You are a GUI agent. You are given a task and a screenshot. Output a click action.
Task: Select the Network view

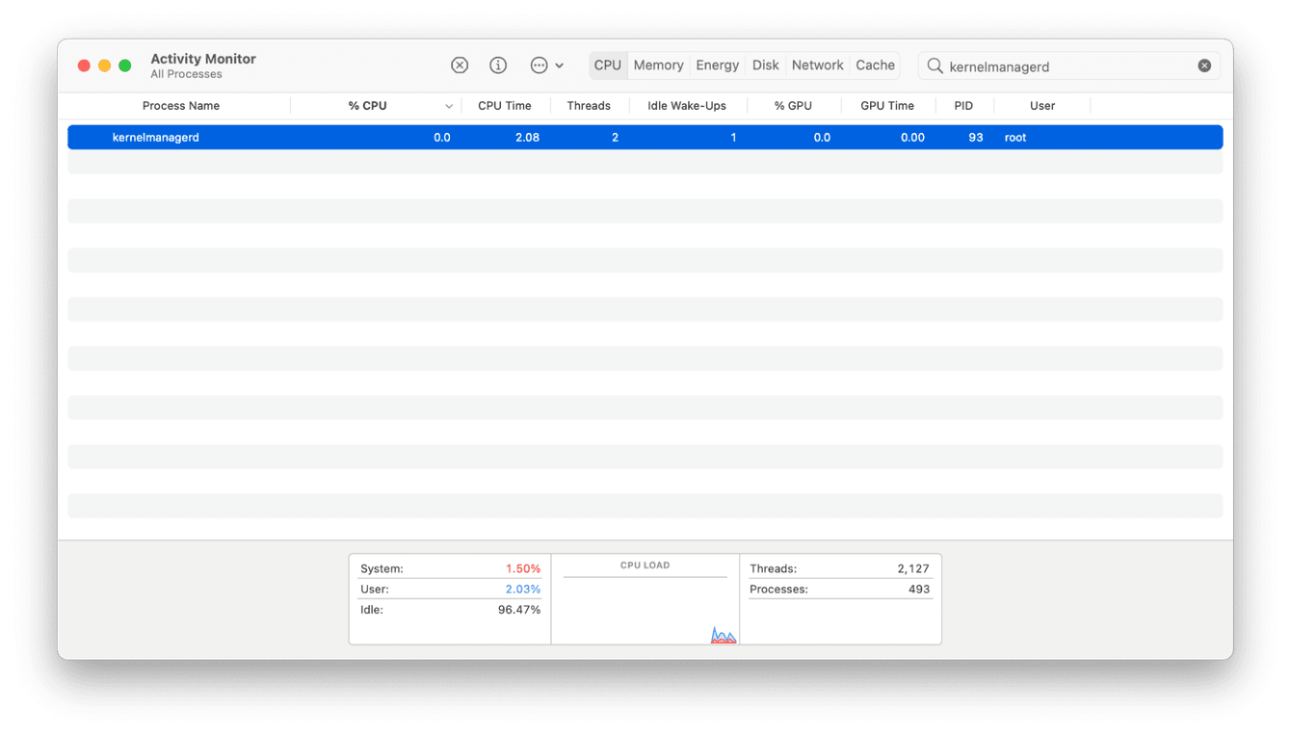(x=817, y=65)
